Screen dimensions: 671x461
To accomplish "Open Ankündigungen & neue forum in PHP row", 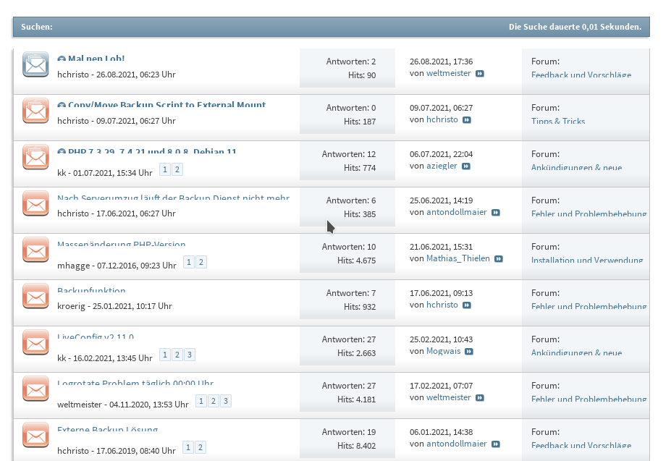I will pyautogui.click(x=576, y=167).
